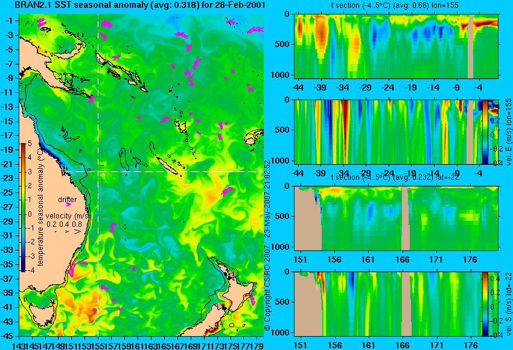Screen dimensions: 513x350
Task: Click the temperature seasonal anomaly color bar
Action: tap(23, 208)
